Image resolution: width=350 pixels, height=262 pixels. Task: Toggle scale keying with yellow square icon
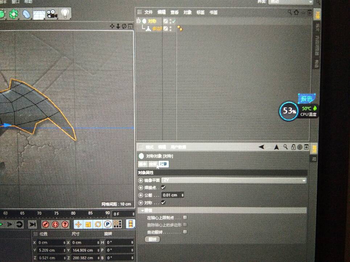(x=88, y=224)
